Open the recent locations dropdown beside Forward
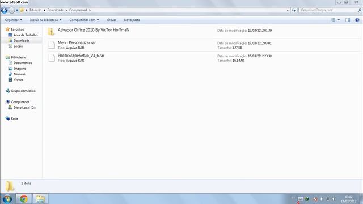Viewport: 363px width, 204px height. (17, 10)
